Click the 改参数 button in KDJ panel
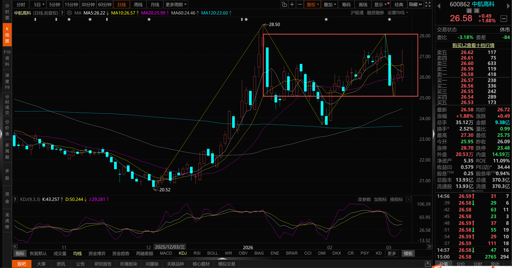This screenshot has height=268, width=512. pos(364,200)
